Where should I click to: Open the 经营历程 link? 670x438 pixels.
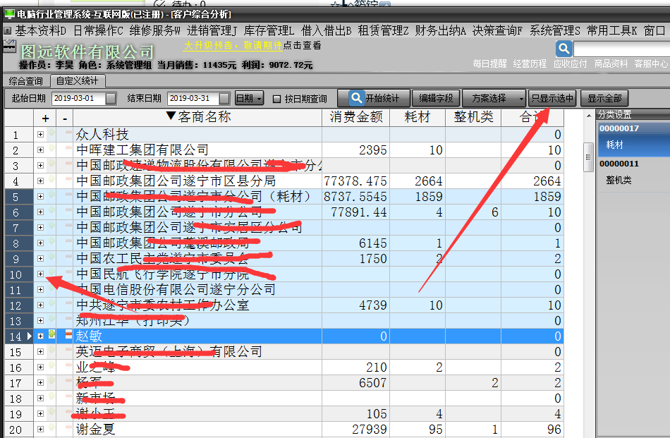(530, 64)
